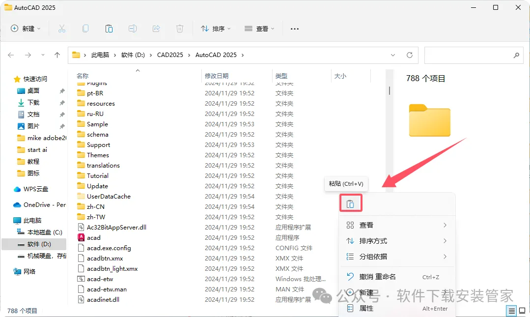This screenshot has width=530, height=317.
Task: Refresh the folder view
Action: (x=410, y=55)
